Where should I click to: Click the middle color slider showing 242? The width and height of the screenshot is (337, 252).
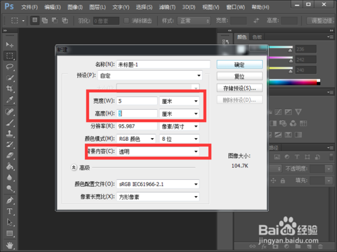(281, 59)
